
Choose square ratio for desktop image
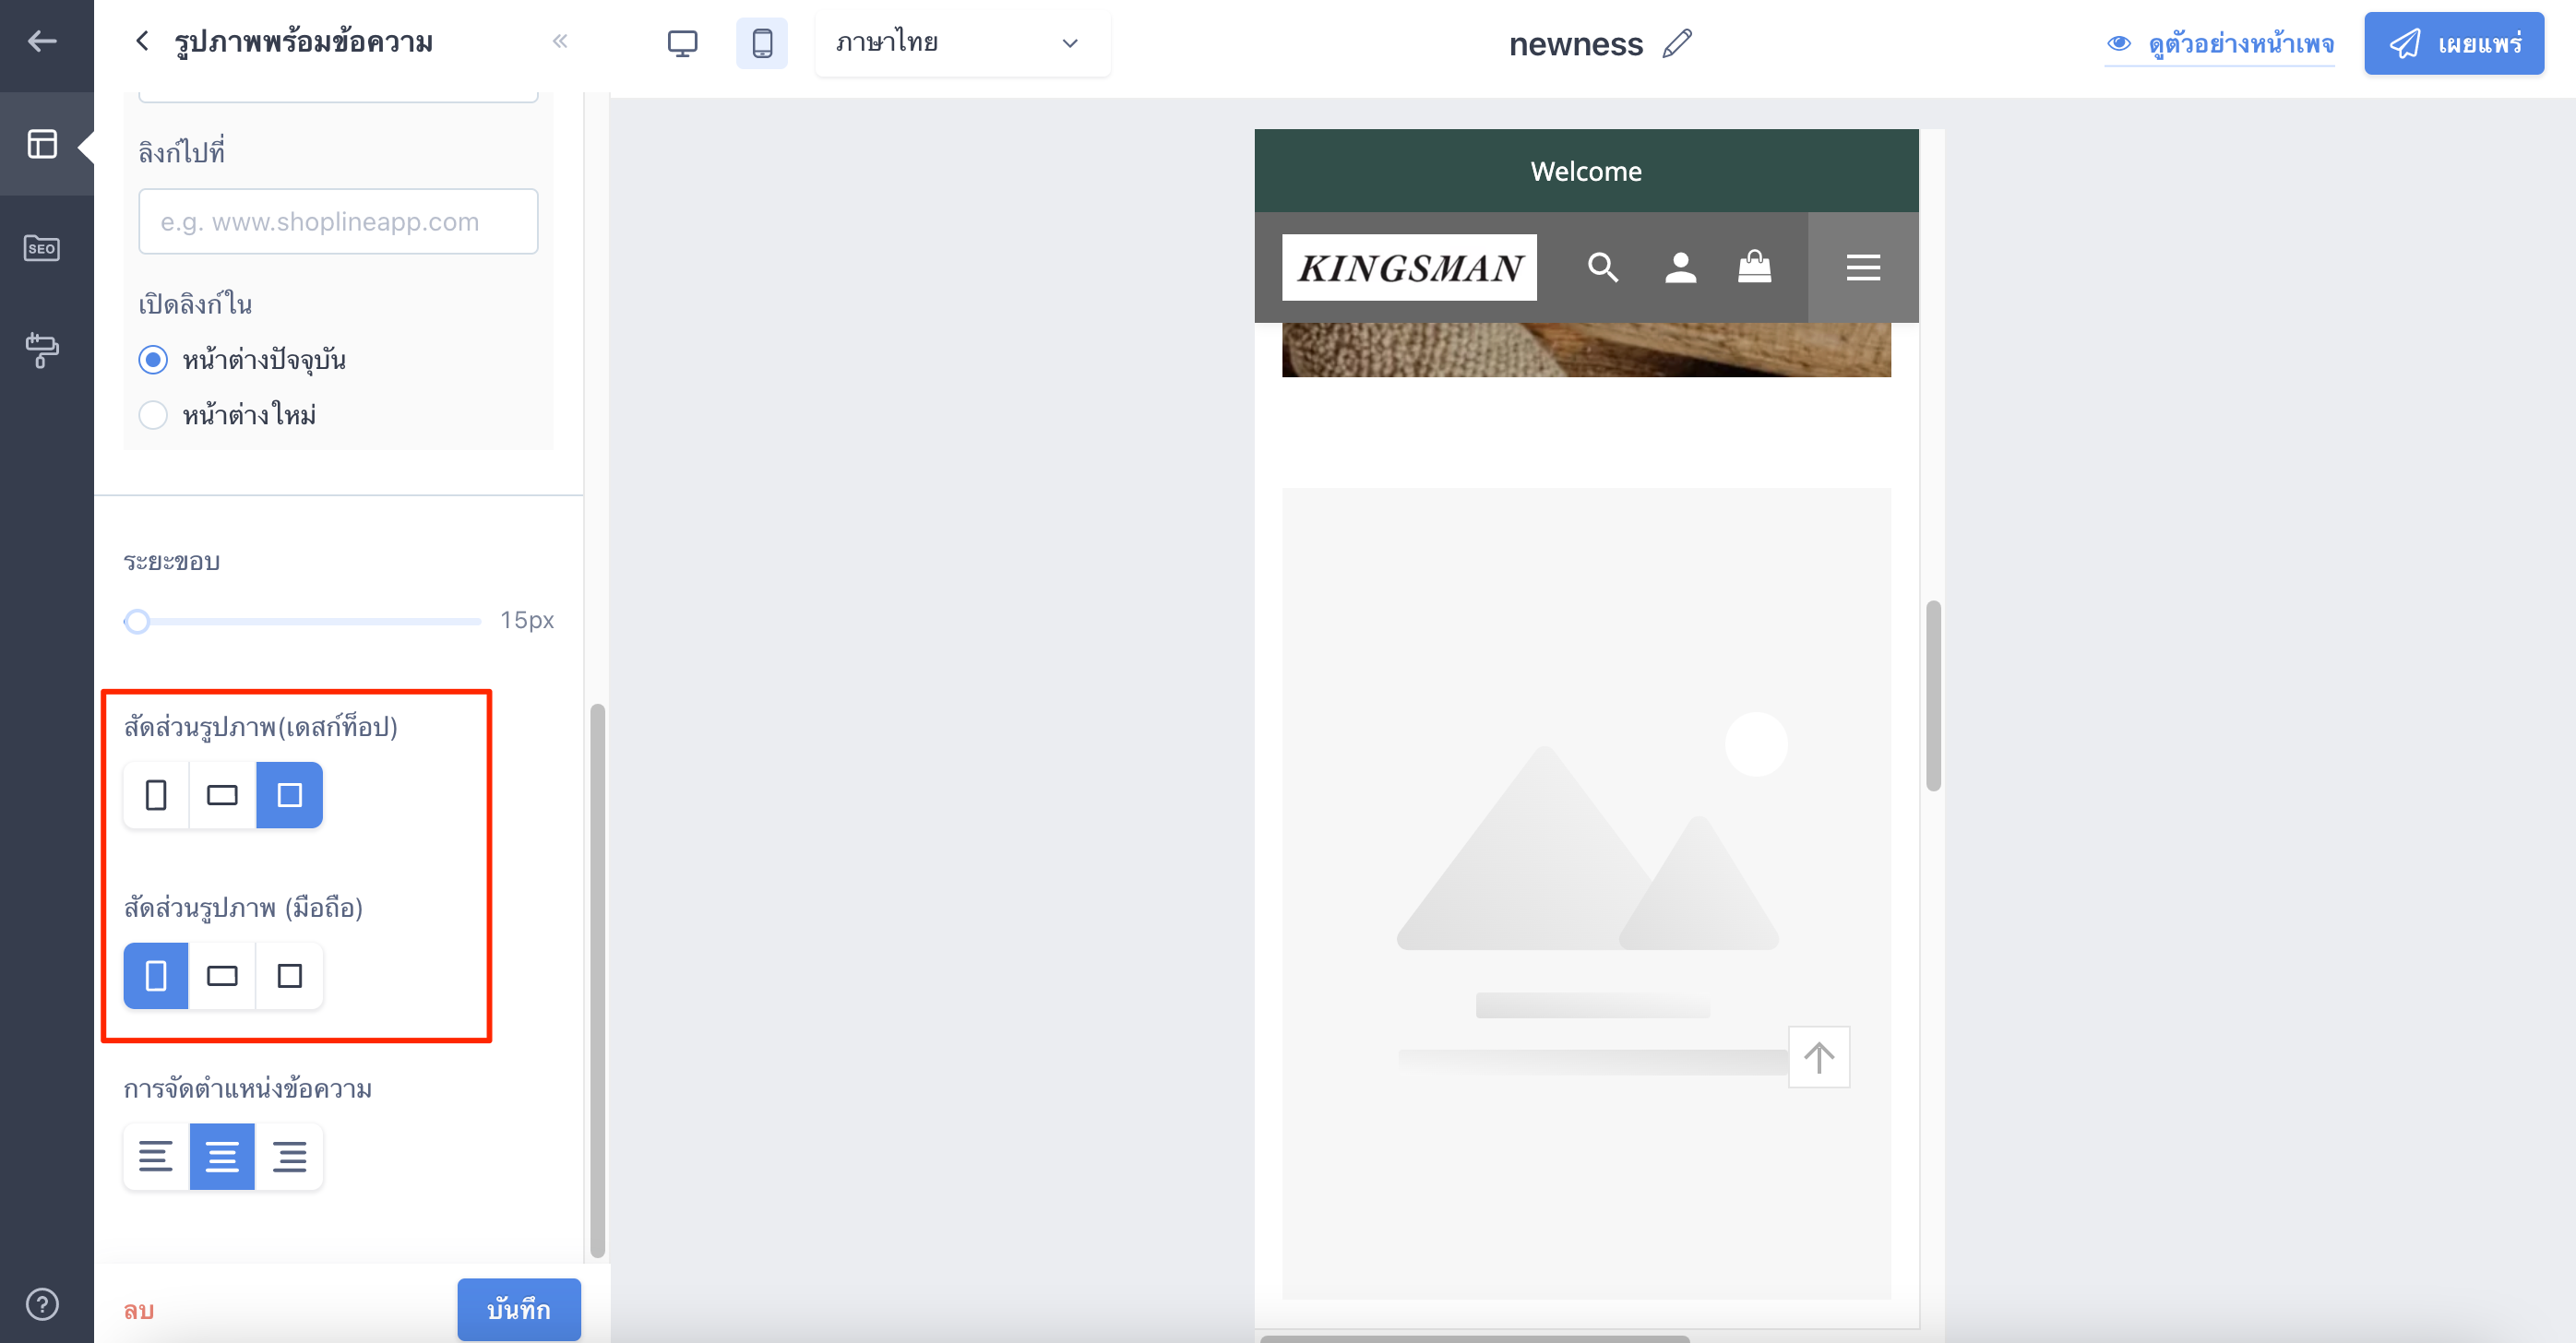(x=289, y=795)
